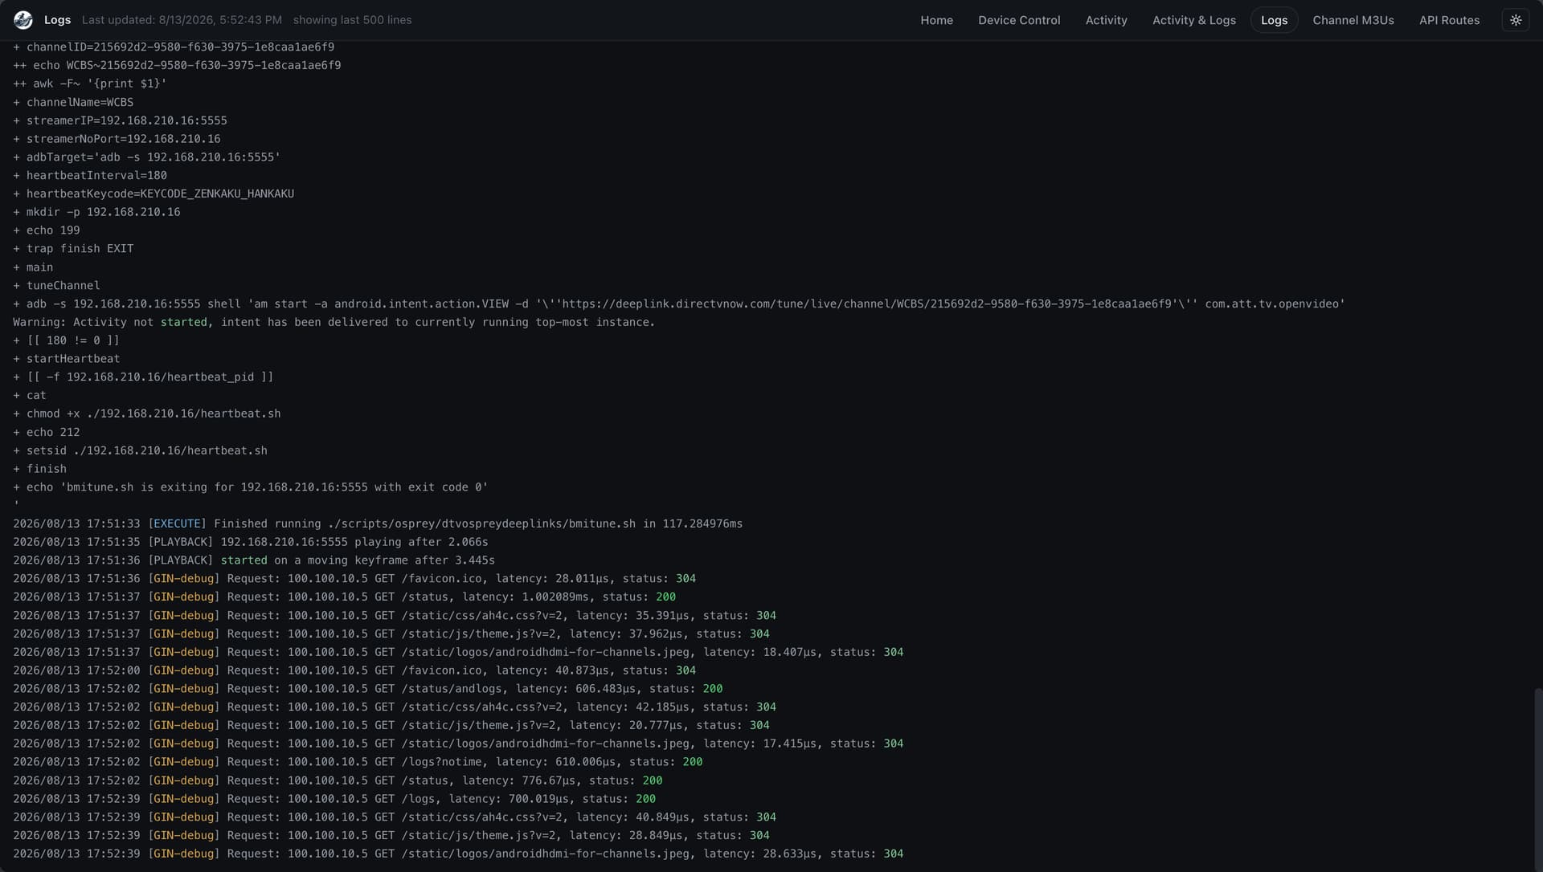Click the '+ finish' log line
Image resolution: width=1543 pixels, height=872 pixels.
(39, 469)
